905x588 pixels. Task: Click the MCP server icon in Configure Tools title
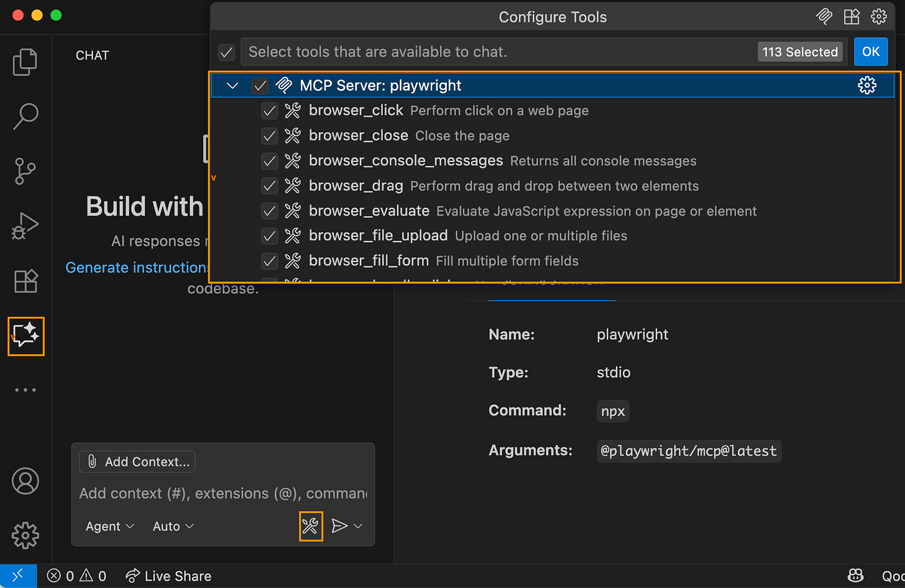coord(824,17)
